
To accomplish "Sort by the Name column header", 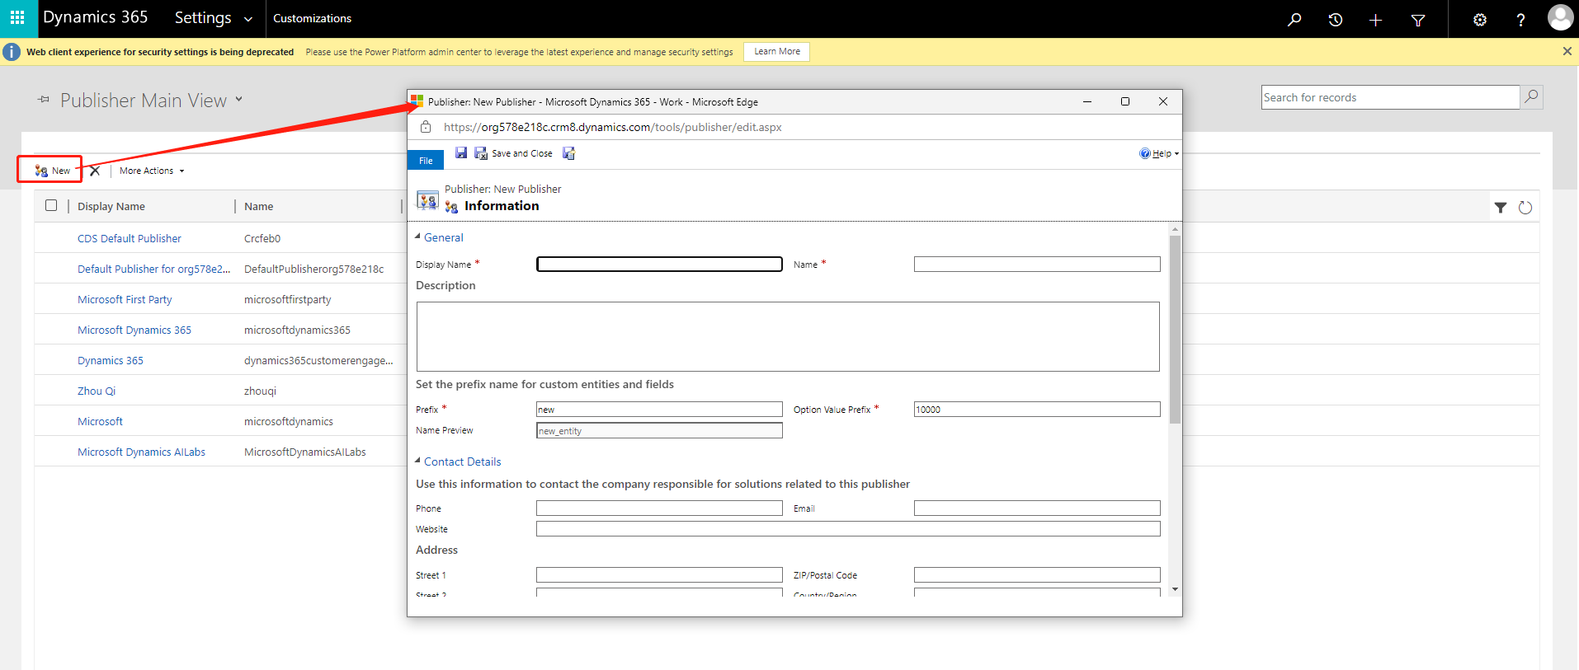I will point(258,206).
